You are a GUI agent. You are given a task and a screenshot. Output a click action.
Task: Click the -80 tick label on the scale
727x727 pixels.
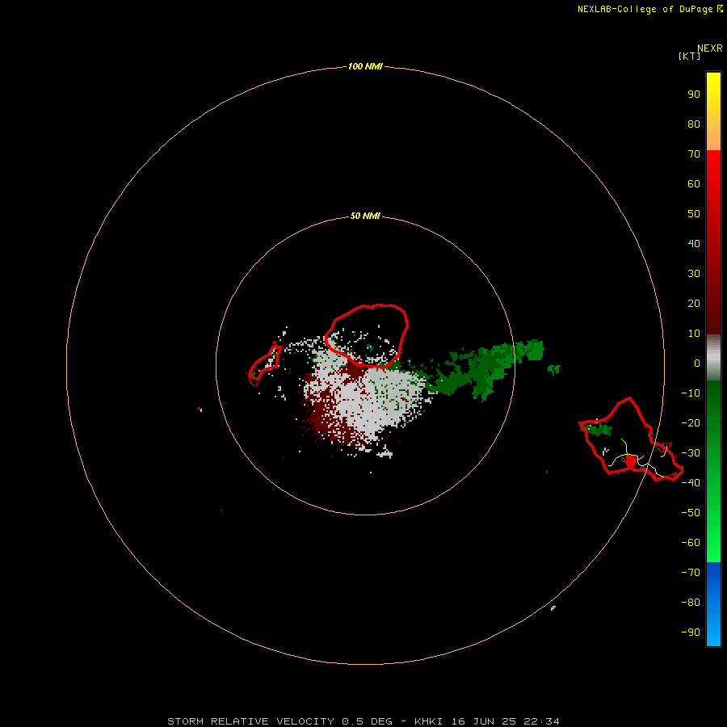pos(691,603)
